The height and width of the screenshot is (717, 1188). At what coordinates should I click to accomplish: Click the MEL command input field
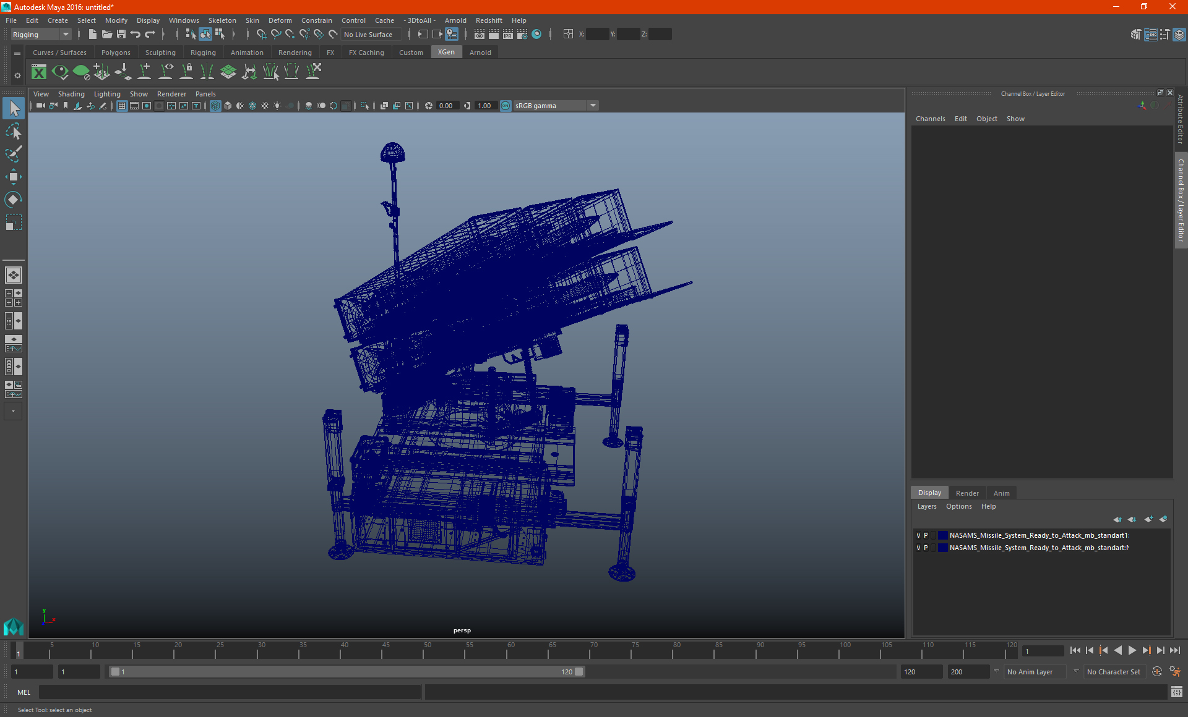[x=229, y=692]
